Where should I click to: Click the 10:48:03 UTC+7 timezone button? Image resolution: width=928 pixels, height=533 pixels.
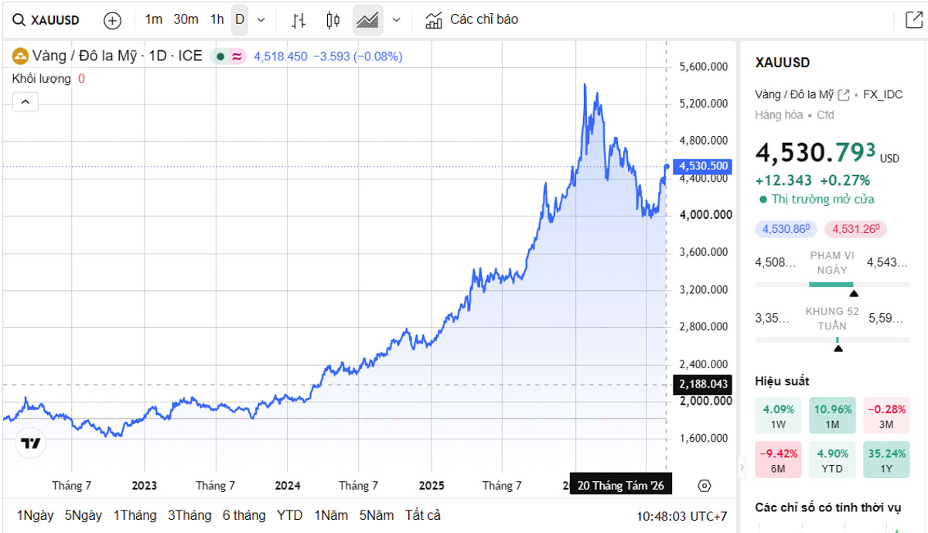[x=682, y=516]
